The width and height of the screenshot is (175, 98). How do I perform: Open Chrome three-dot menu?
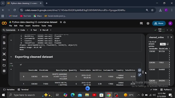click(x=172, y=10)
